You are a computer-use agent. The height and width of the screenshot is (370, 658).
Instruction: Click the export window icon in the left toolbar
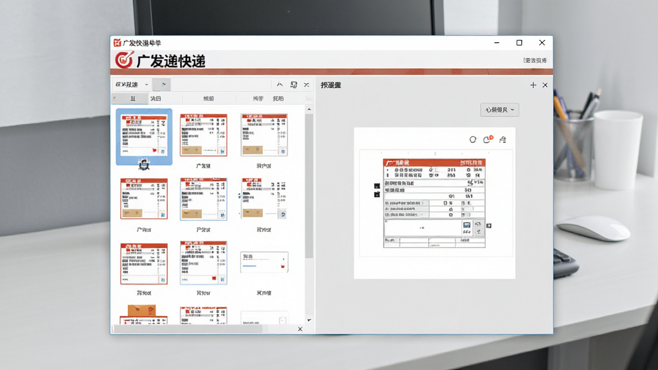294,85
